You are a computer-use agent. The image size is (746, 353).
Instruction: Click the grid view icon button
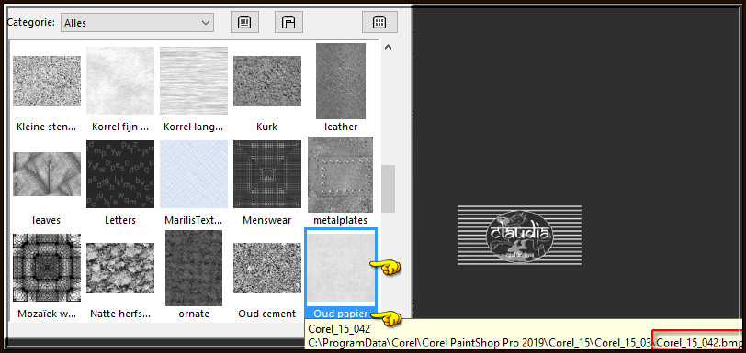(379, 22)
